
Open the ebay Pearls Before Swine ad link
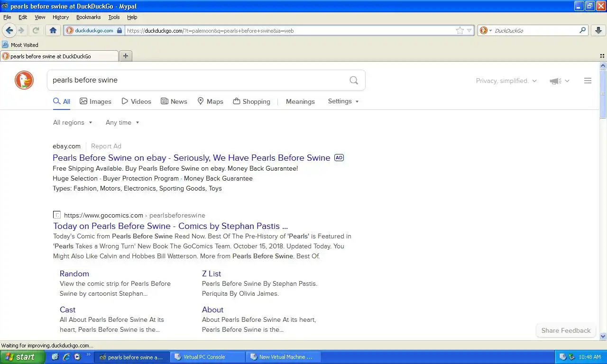192,158
